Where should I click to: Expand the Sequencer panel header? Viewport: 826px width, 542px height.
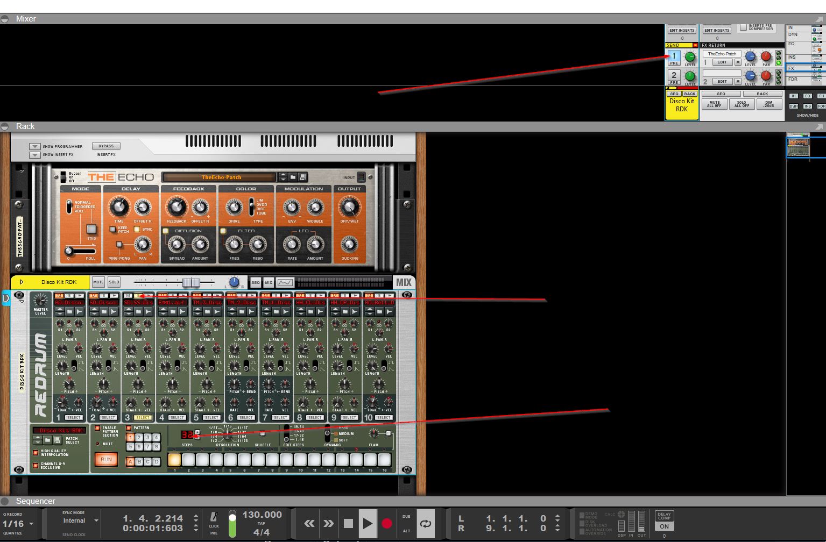pyautogui.click(x=5, y=501)
